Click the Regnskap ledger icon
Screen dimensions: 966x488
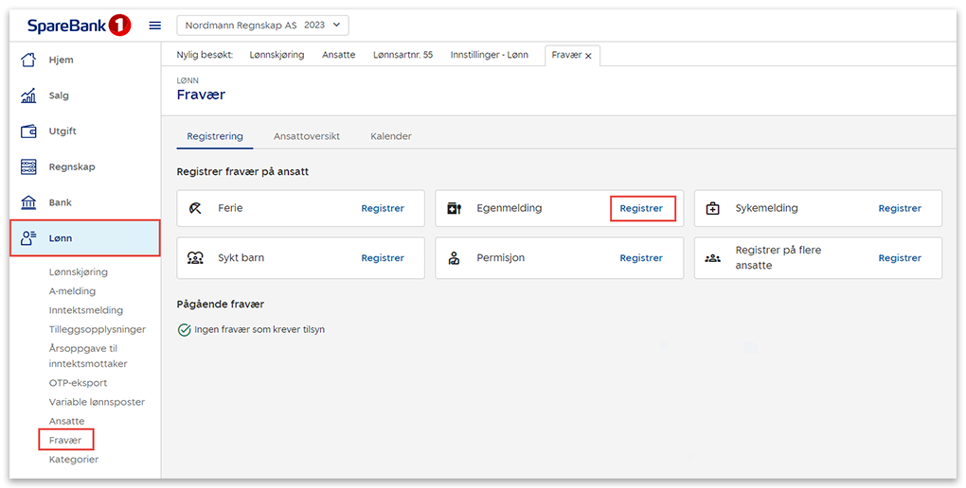pyautogui.click(x=28, y=167)
